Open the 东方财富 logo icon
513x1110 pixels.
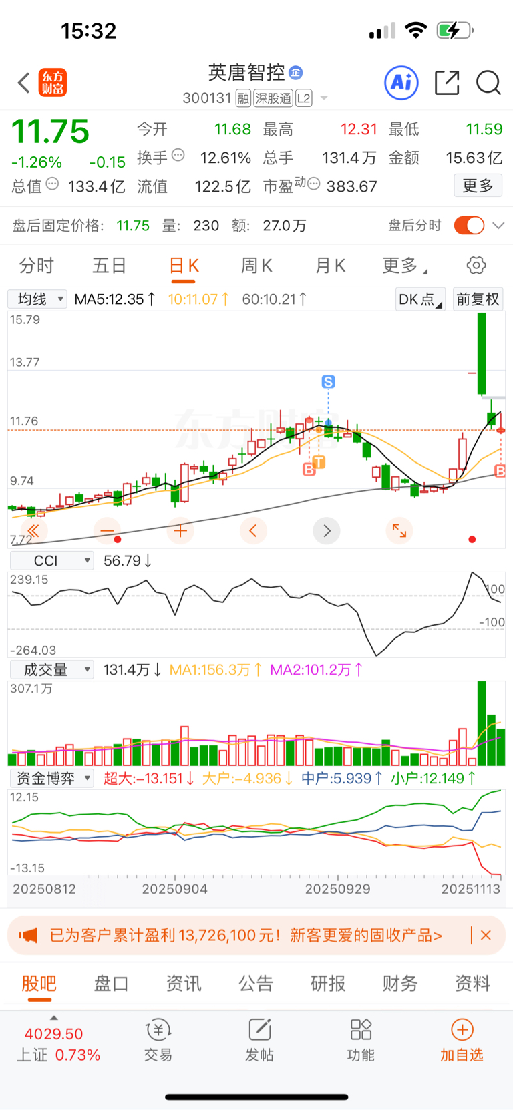(53, 83)
